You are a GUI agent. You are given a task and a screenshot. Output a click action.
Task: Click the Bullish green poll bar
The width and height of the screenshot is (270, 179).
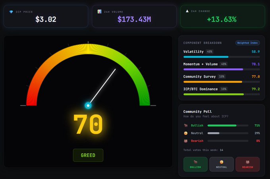(x=222, y=125)
